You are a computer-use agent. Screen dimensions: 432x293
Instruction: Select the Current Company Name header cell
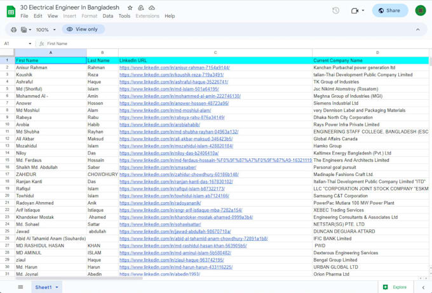point(371,60)
